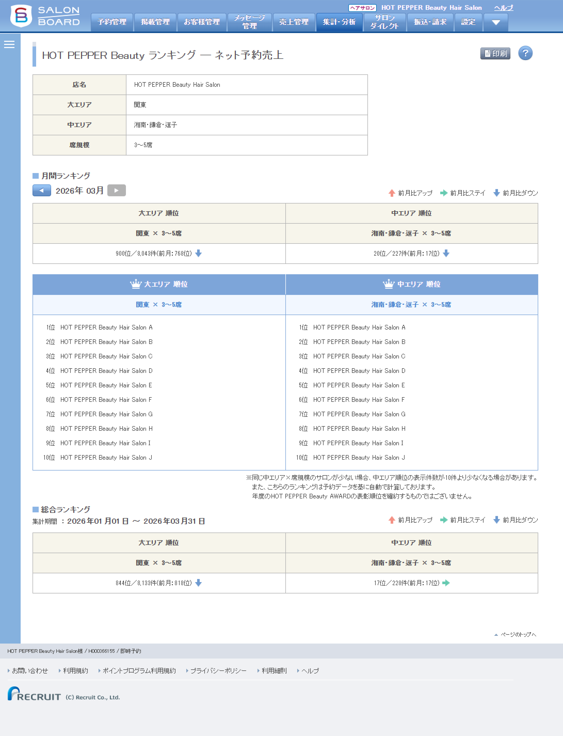Click salon ID H000366155 status text
The height and width of the screenshot is (736, 563).
pos(101,651)
